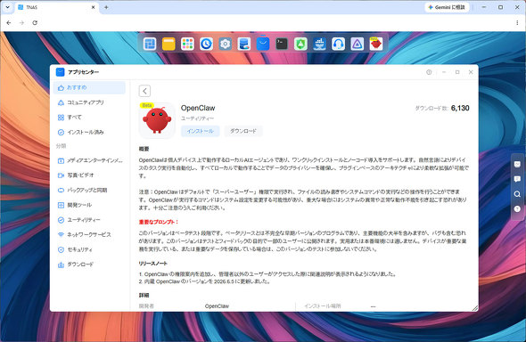Click the App Center window resize grip
Screen dimensions: 526x342
coord(475,308)
